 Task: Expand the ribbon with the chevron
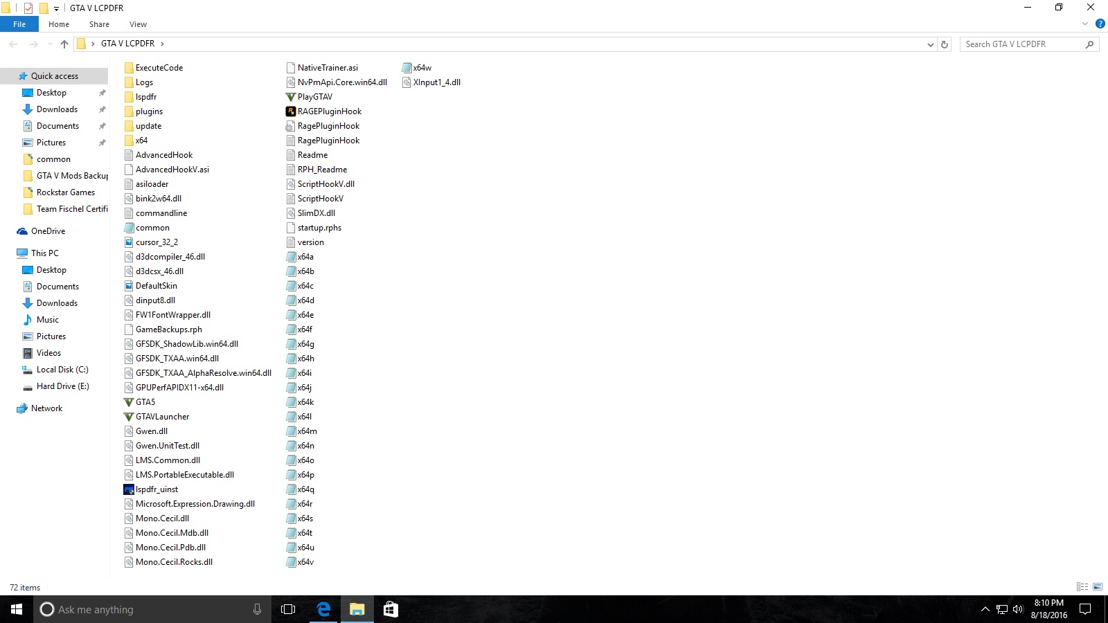(x=1085, y=24)
